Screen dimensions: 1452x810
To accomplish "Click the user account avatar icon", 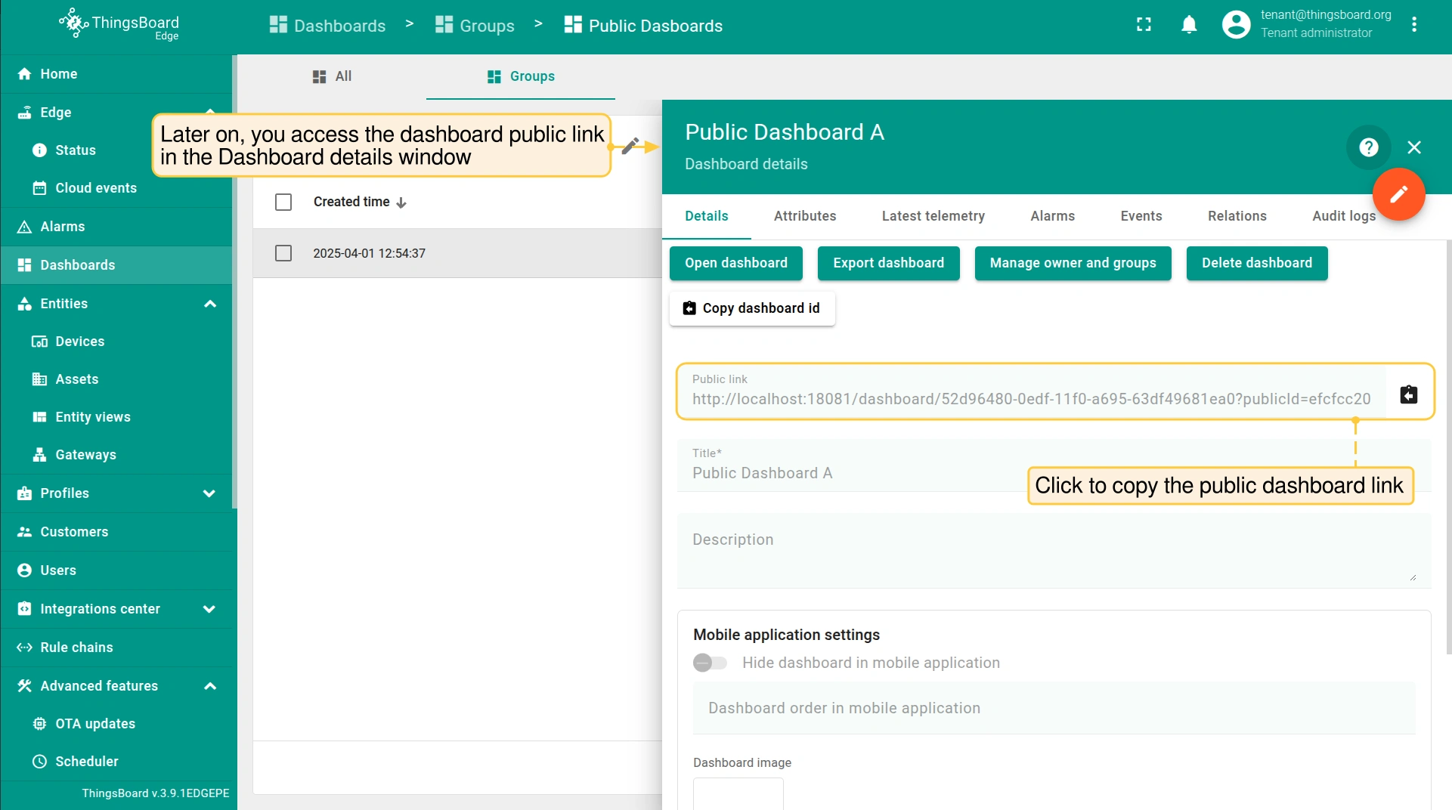I will pyautogui.click(x=1236, y=25).
